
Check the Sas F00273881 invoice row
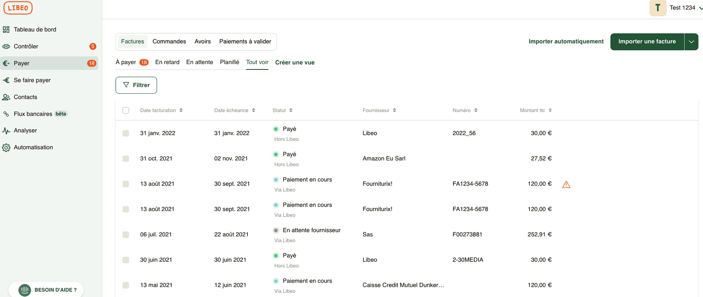coord(126,234)
